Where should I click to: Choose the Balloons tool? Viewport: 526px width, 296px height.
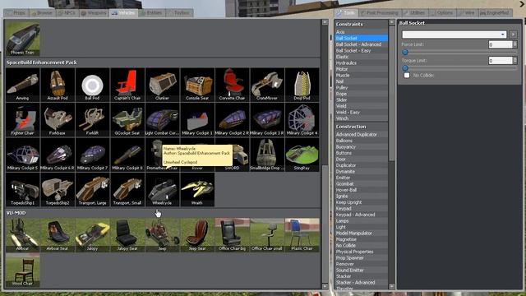tap(362, 141)
